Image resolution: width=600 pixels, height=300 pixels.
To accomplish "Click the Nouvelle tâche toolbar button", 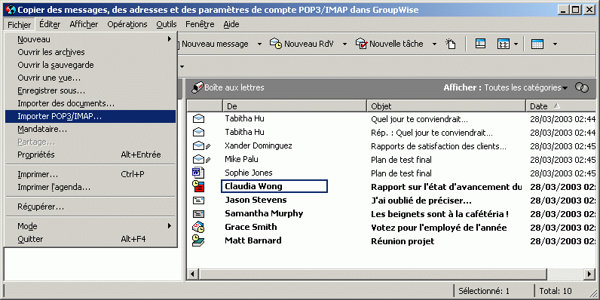I will pyautogui.click(x=390, y=44).
